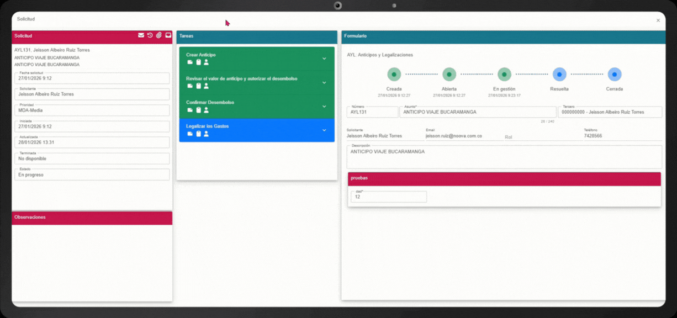Screen dimensions: 677x318
Task: Expand the Confirmar Desembolso task
Action: click(x=324, y=106)
